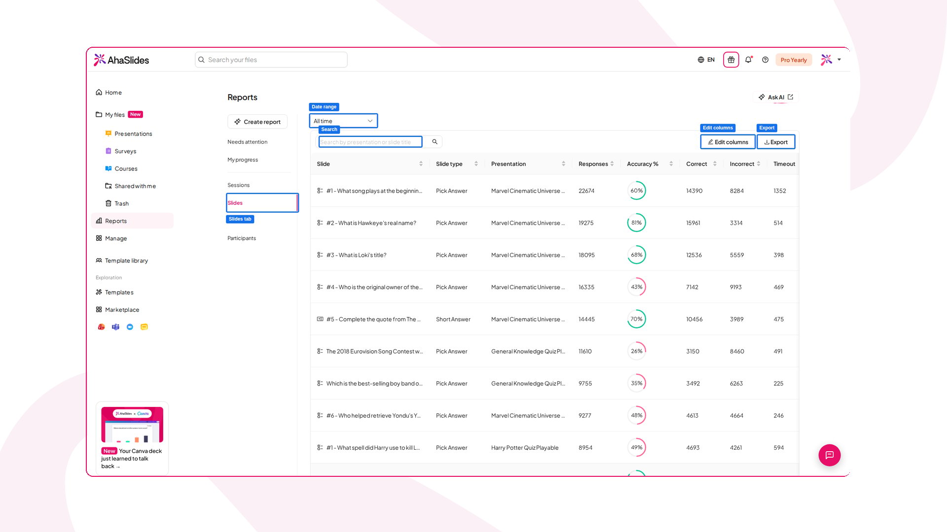The width and height of the screenshot is (947, 532).
Task: Click the search magnifier button in reports
Action: click(435, 142)
